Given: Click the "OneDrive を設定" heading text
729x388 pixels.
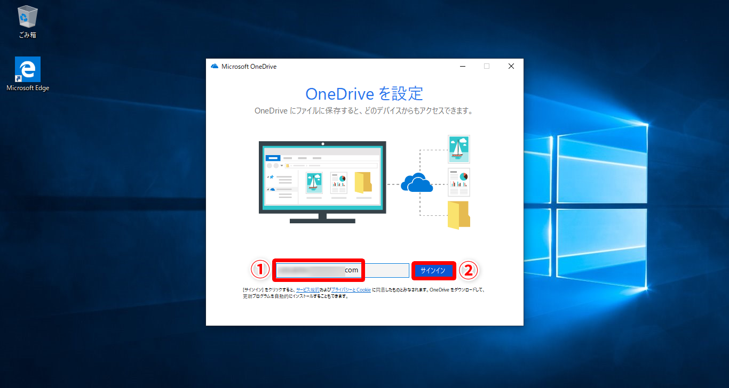Looking at the screenshot, I should click(364, 94).
